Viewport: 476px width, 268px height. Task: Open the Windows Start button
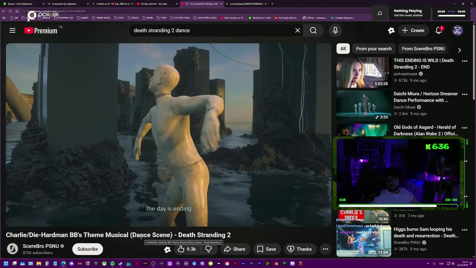pos(6,264)
